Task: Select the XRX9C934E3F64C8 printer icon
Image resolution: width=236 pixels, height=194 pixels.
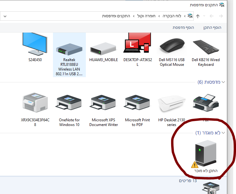Action: 35,102
